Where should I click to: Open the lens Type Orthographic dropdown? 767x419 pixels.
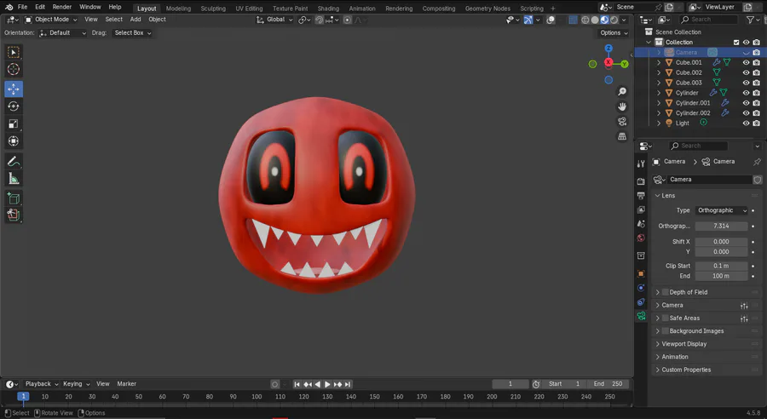pyautogui.click(x=722, y=210)
